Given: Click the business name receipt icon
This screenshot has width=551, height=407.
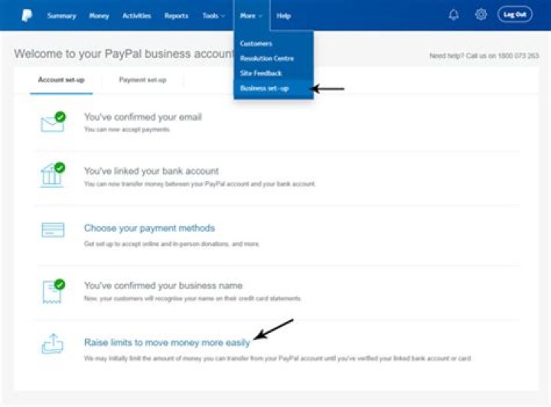Looking at the screenshot, I should click(54, 291).
